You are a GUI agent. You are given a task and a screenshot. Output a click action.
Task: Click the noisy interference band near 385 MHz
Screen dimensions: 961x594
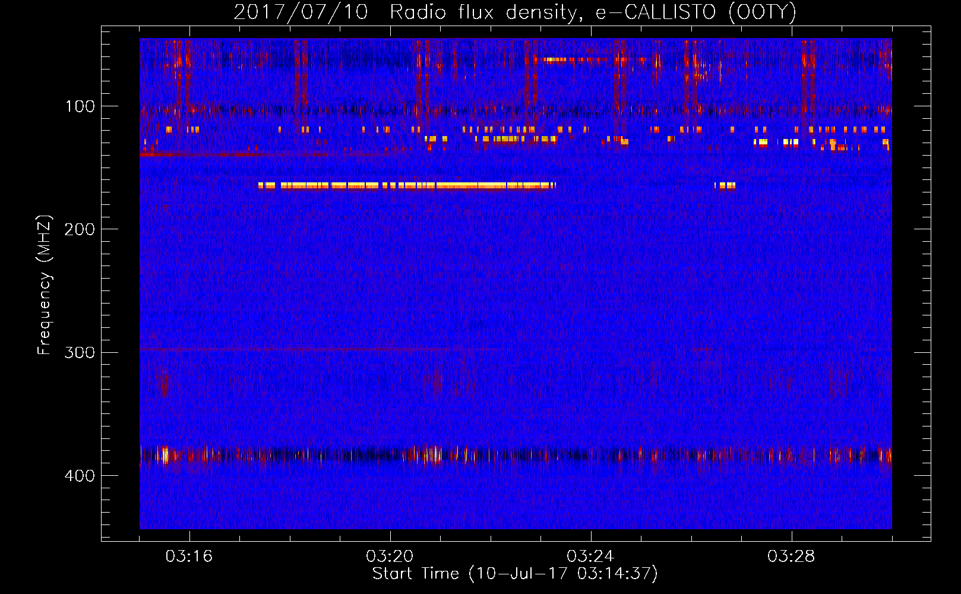pos(516,456)
